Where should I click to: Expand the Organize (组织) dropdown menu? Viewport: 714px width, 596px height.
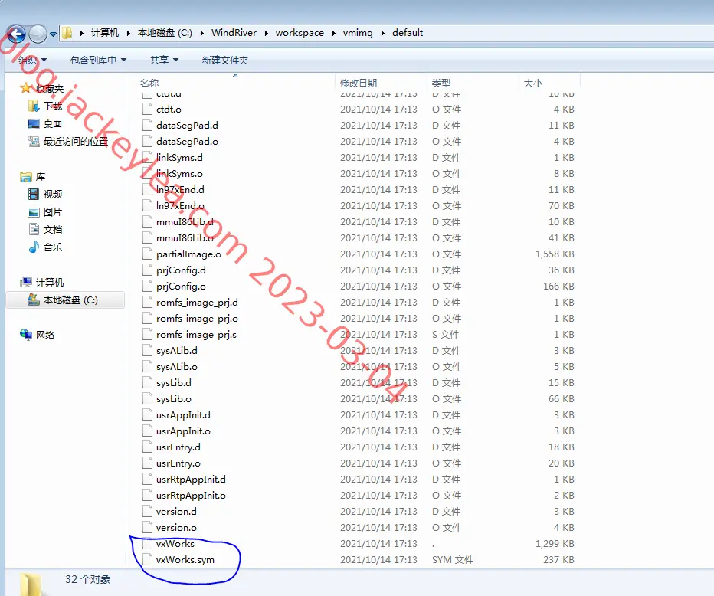[32, 60]
